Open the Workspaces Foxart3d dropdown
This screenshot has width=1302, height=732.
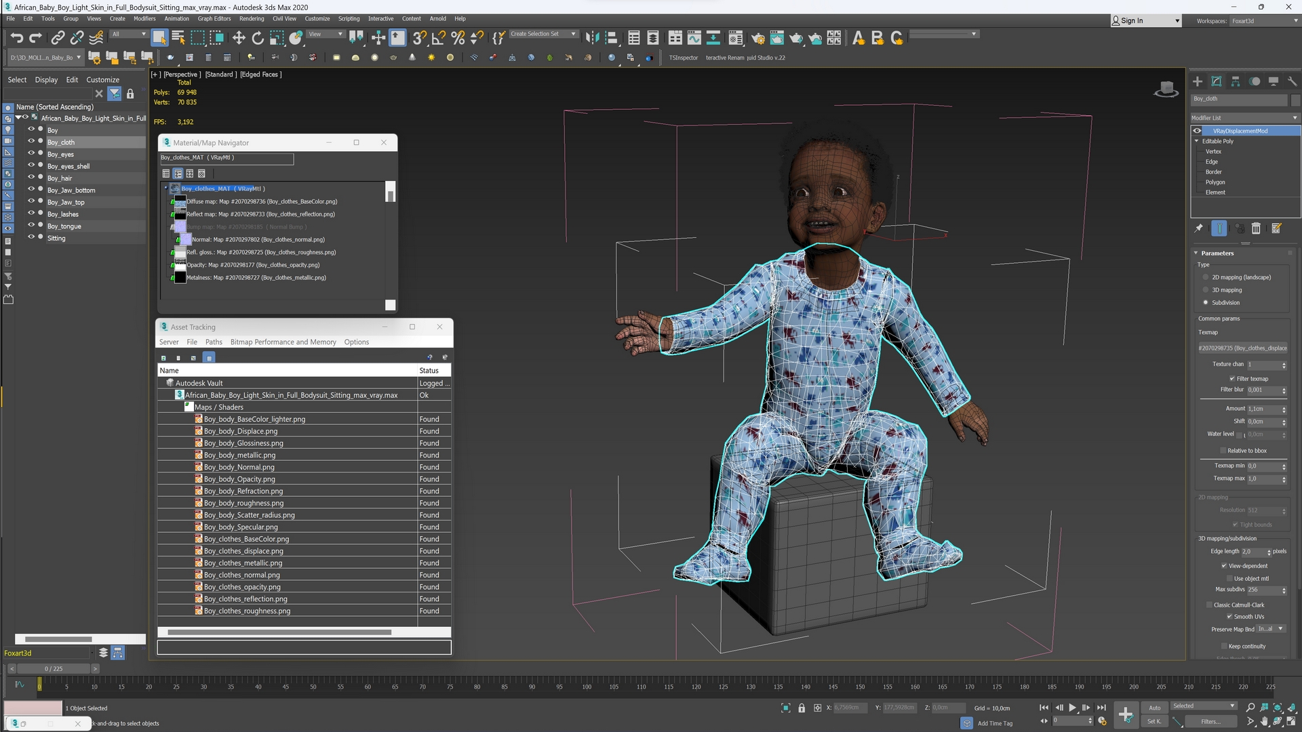tap(1264, 21)
